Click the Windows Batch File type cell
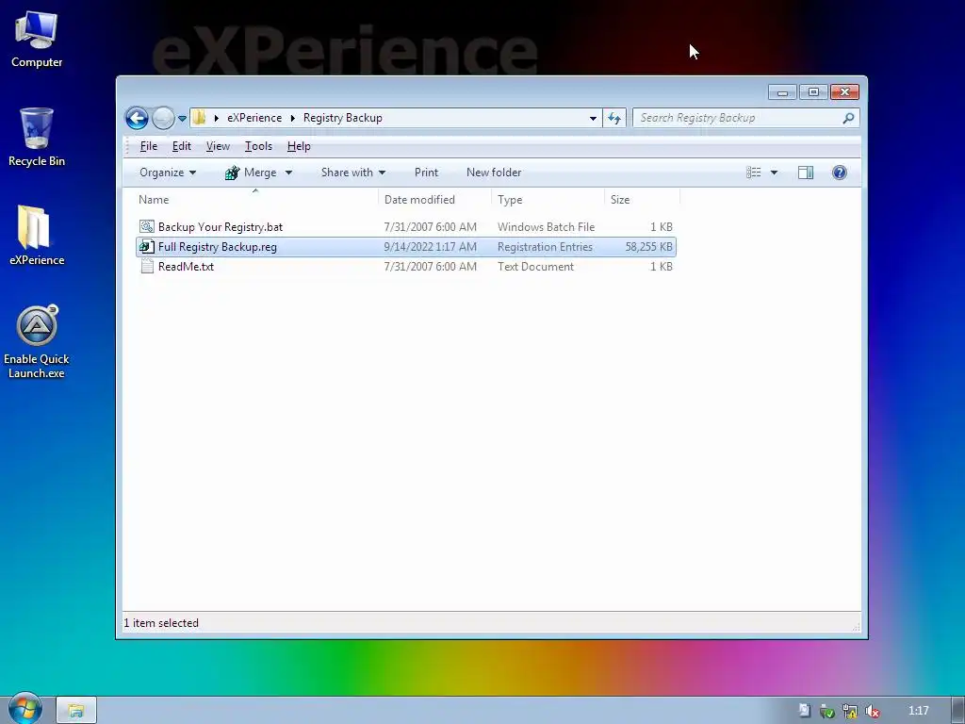 (546, 227)
